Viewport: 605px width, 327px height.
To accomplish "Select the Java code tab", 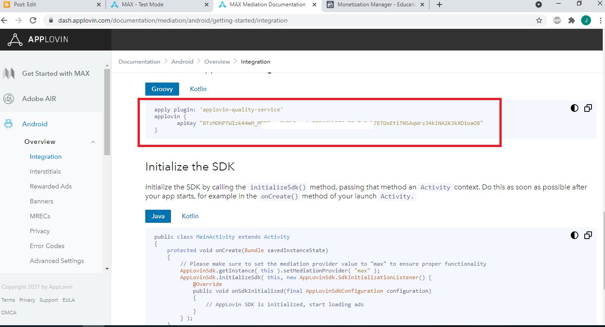I will pyautogui.click(x=158, y=216).
